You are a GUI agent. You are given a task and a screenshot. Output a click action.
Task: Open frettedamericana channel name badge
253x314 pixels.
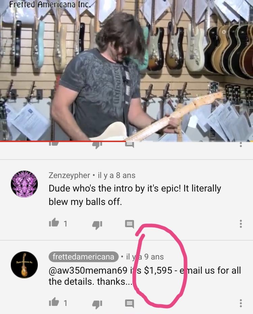(x=84, y=257)
